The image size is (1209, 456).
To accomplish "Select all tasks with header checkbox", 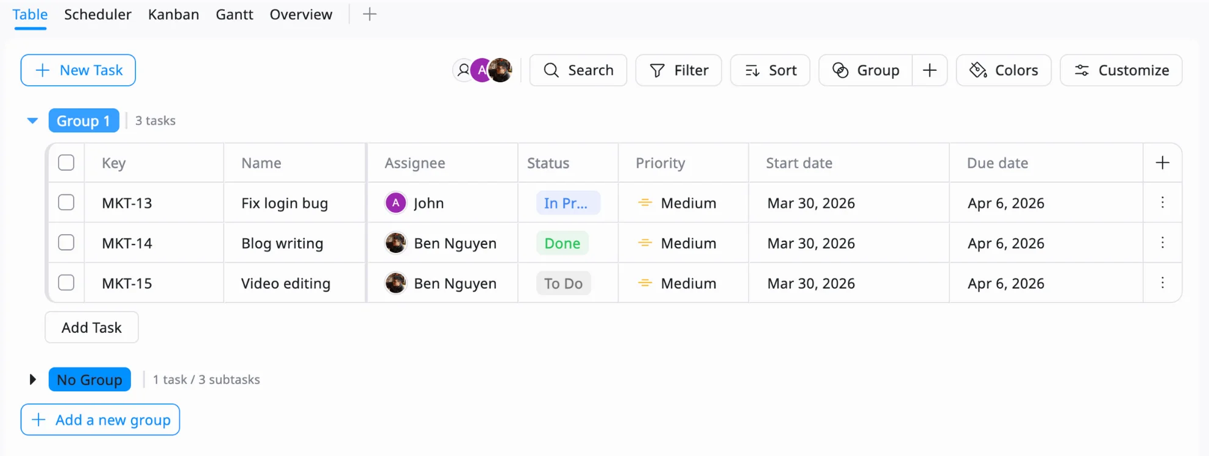I will pos(66,163).
